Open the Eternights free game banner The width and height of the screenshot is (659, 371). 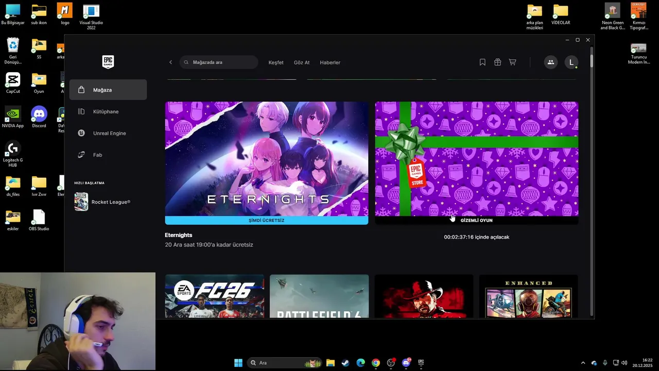(x=267, y=159)
